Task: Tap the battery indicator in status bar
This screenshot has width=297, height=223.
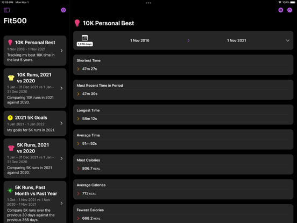Action: tap(293, 3)
